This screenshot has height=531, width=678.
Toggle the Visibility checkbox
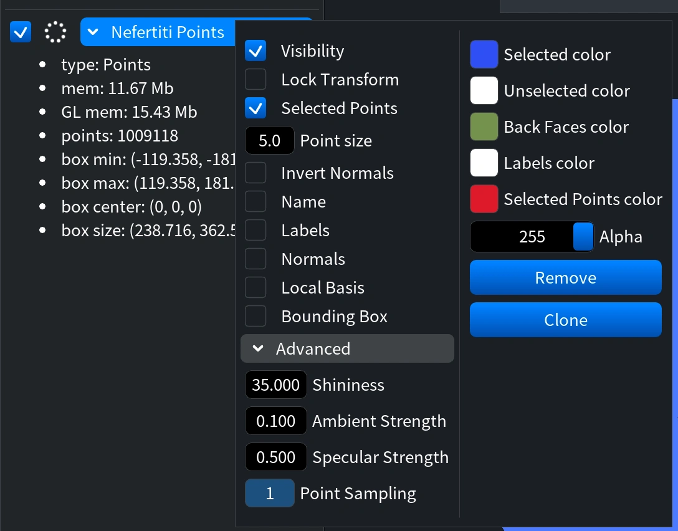(x=255, y=50)
